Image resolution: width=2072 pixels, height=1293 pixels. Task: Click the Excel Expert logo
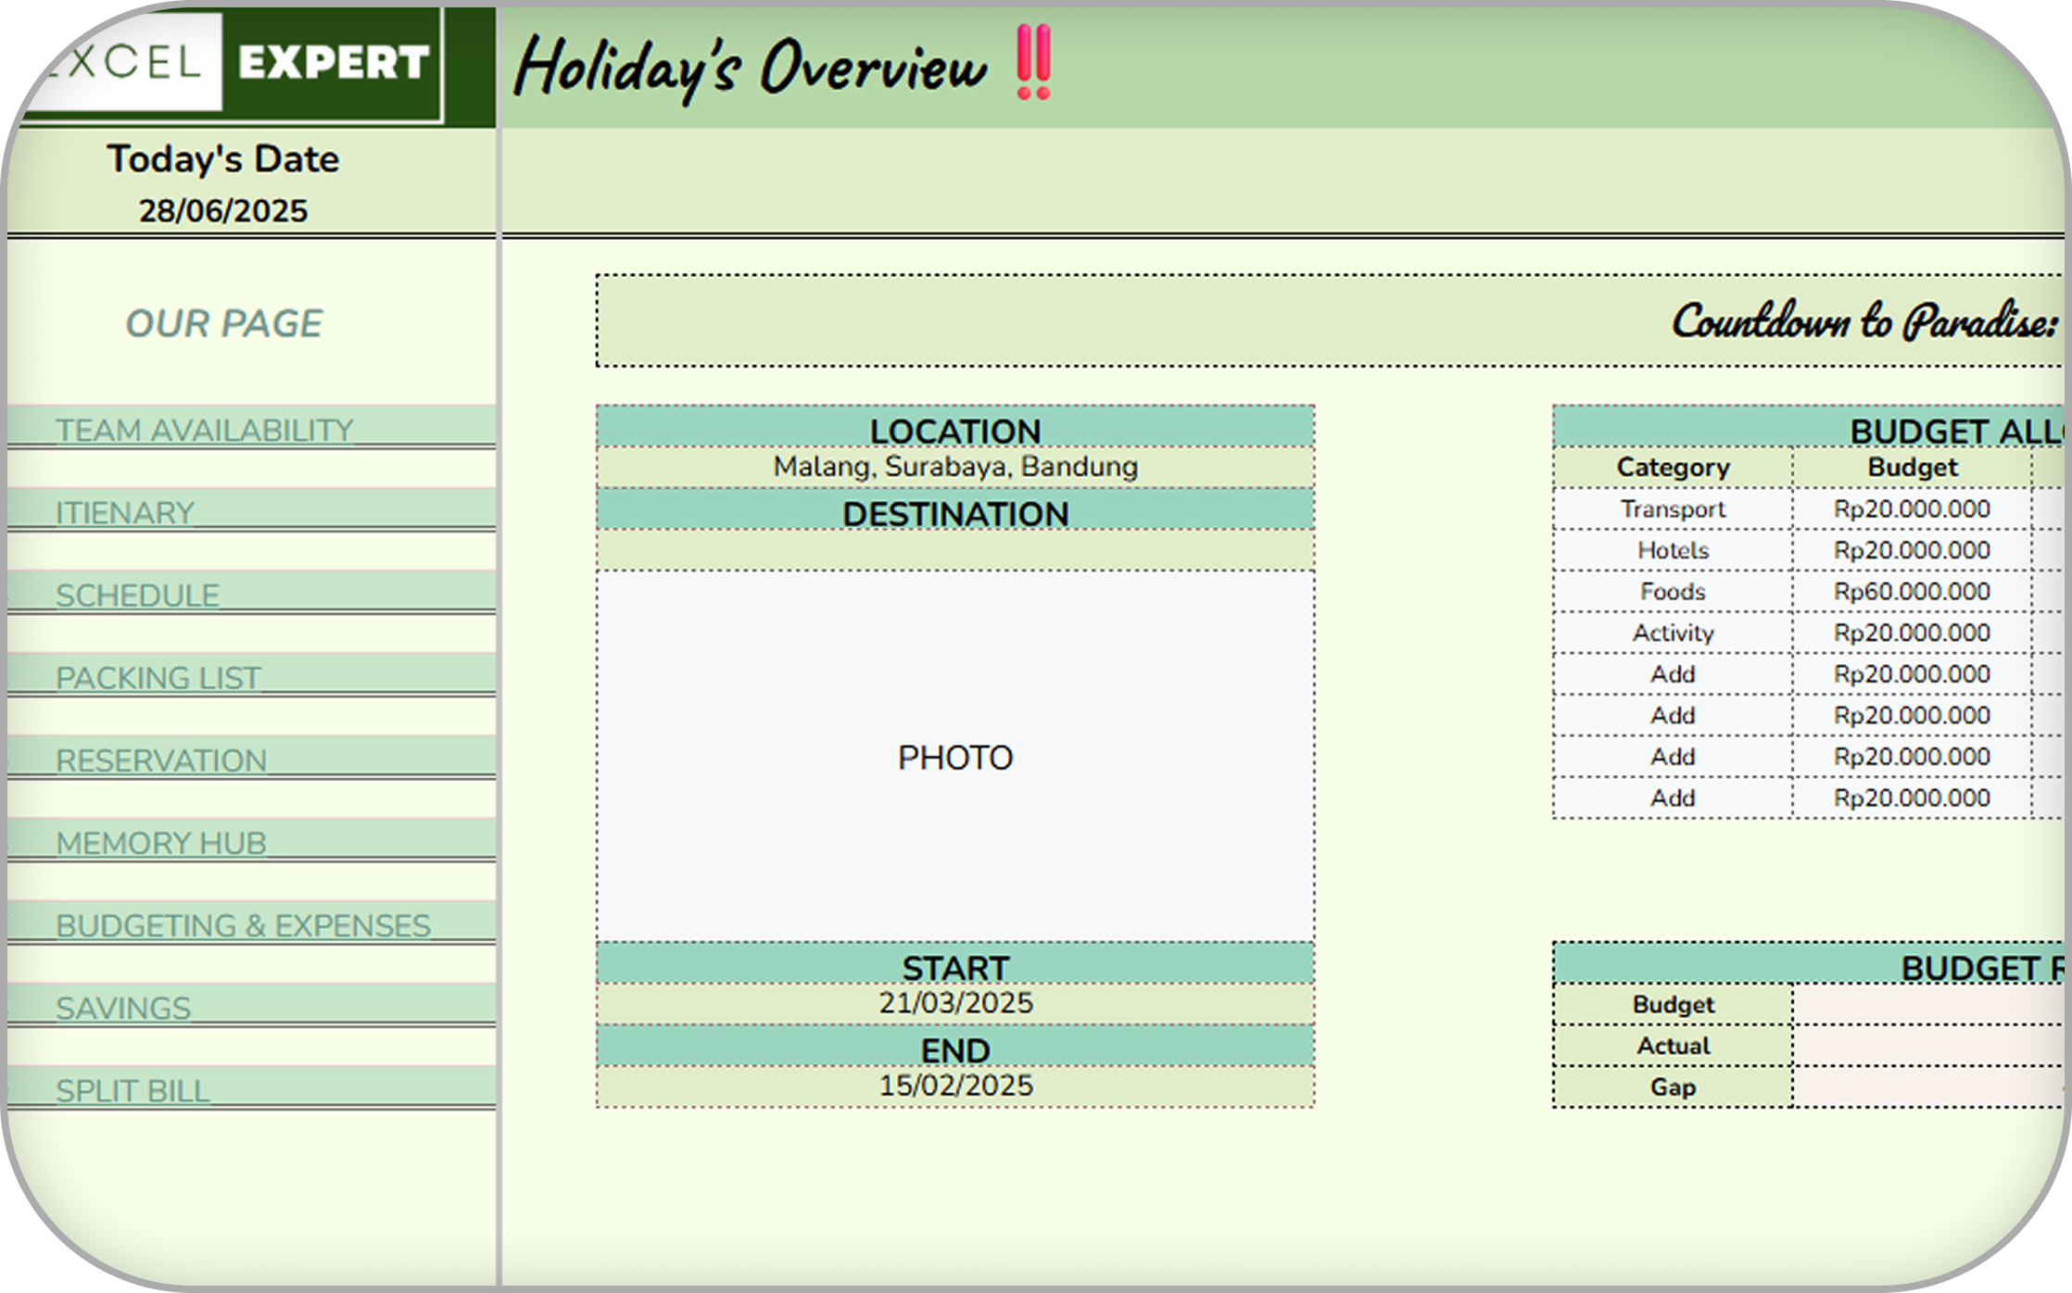[232, 63]
